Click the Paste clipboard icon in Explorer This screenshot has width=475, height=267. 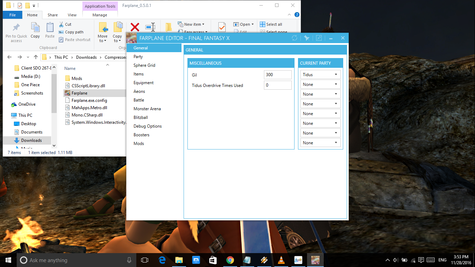point(50,27)
